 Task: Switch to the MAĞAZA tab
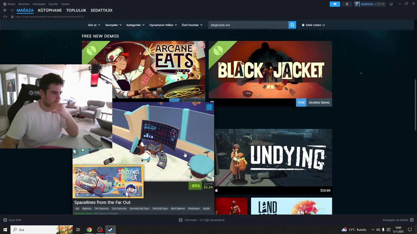[x=25, y=10]
